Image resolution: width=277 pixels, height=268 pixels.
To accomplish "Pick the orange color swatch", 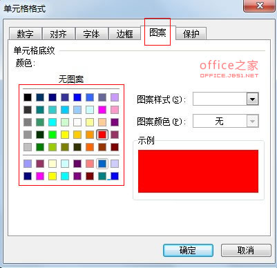I will pos(90,135).
